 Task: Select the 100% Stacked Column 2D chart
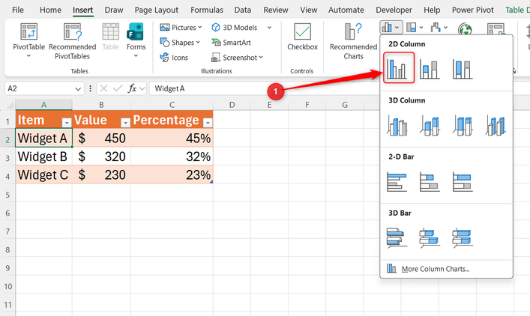[x=463, y=69]
